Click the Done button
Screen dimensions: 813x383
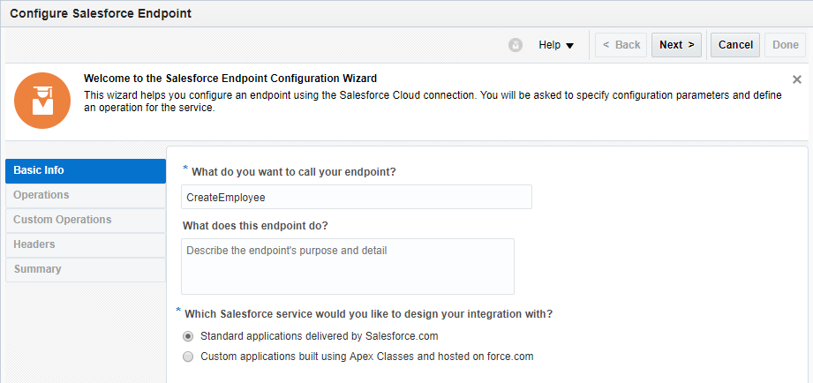(x=786, y=45)
